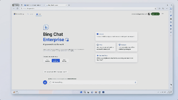Open the Tools briefcase icon in Edge sidebar
Viewport: 178px width, 100px height.
point(171,19)
